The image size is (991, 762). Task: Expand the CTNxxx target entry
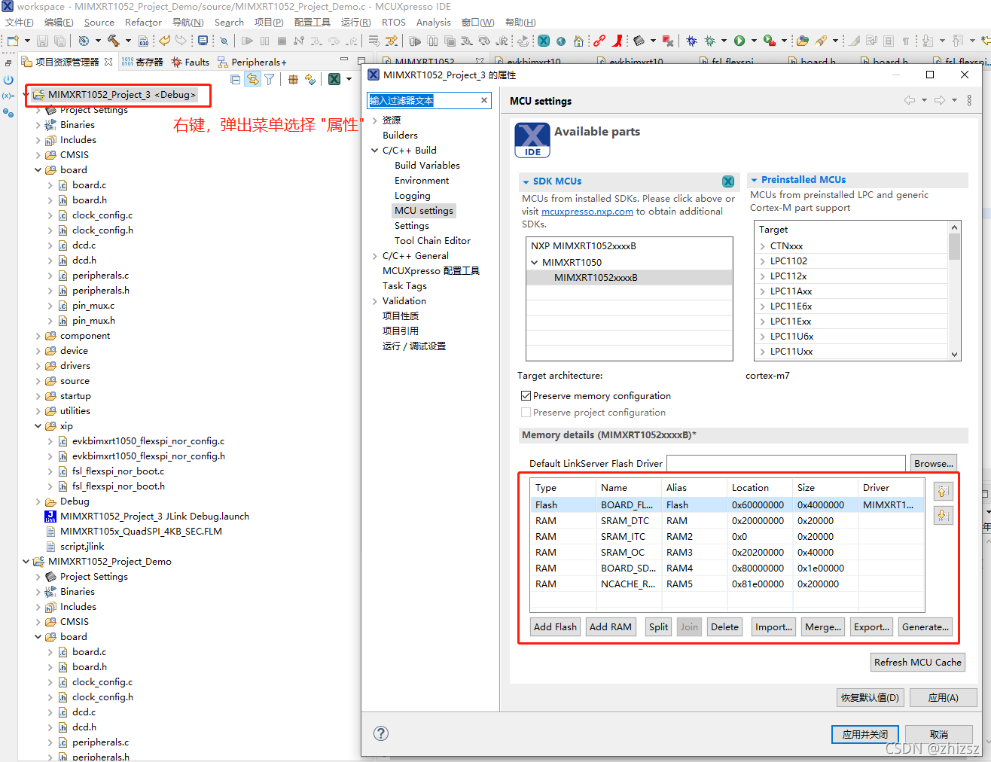tap(763, 246)
